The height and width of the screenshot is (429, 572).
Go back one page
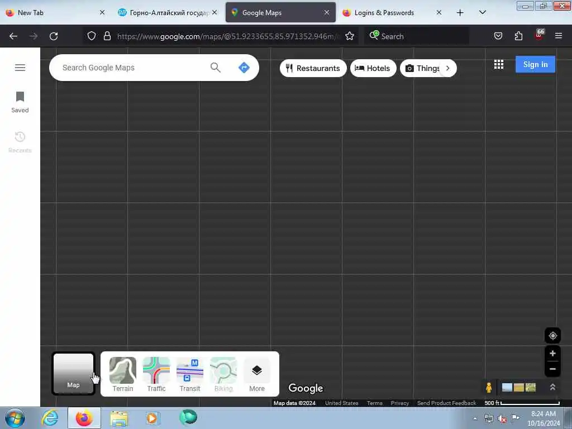[x=13, y=36]
